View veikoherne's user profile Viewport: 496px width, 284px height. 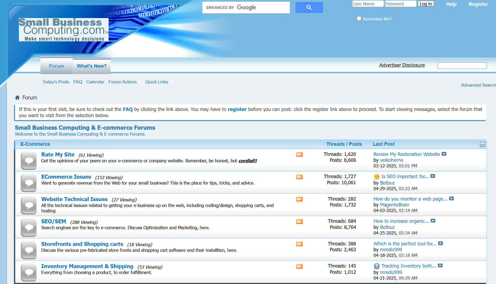point(391,160)
